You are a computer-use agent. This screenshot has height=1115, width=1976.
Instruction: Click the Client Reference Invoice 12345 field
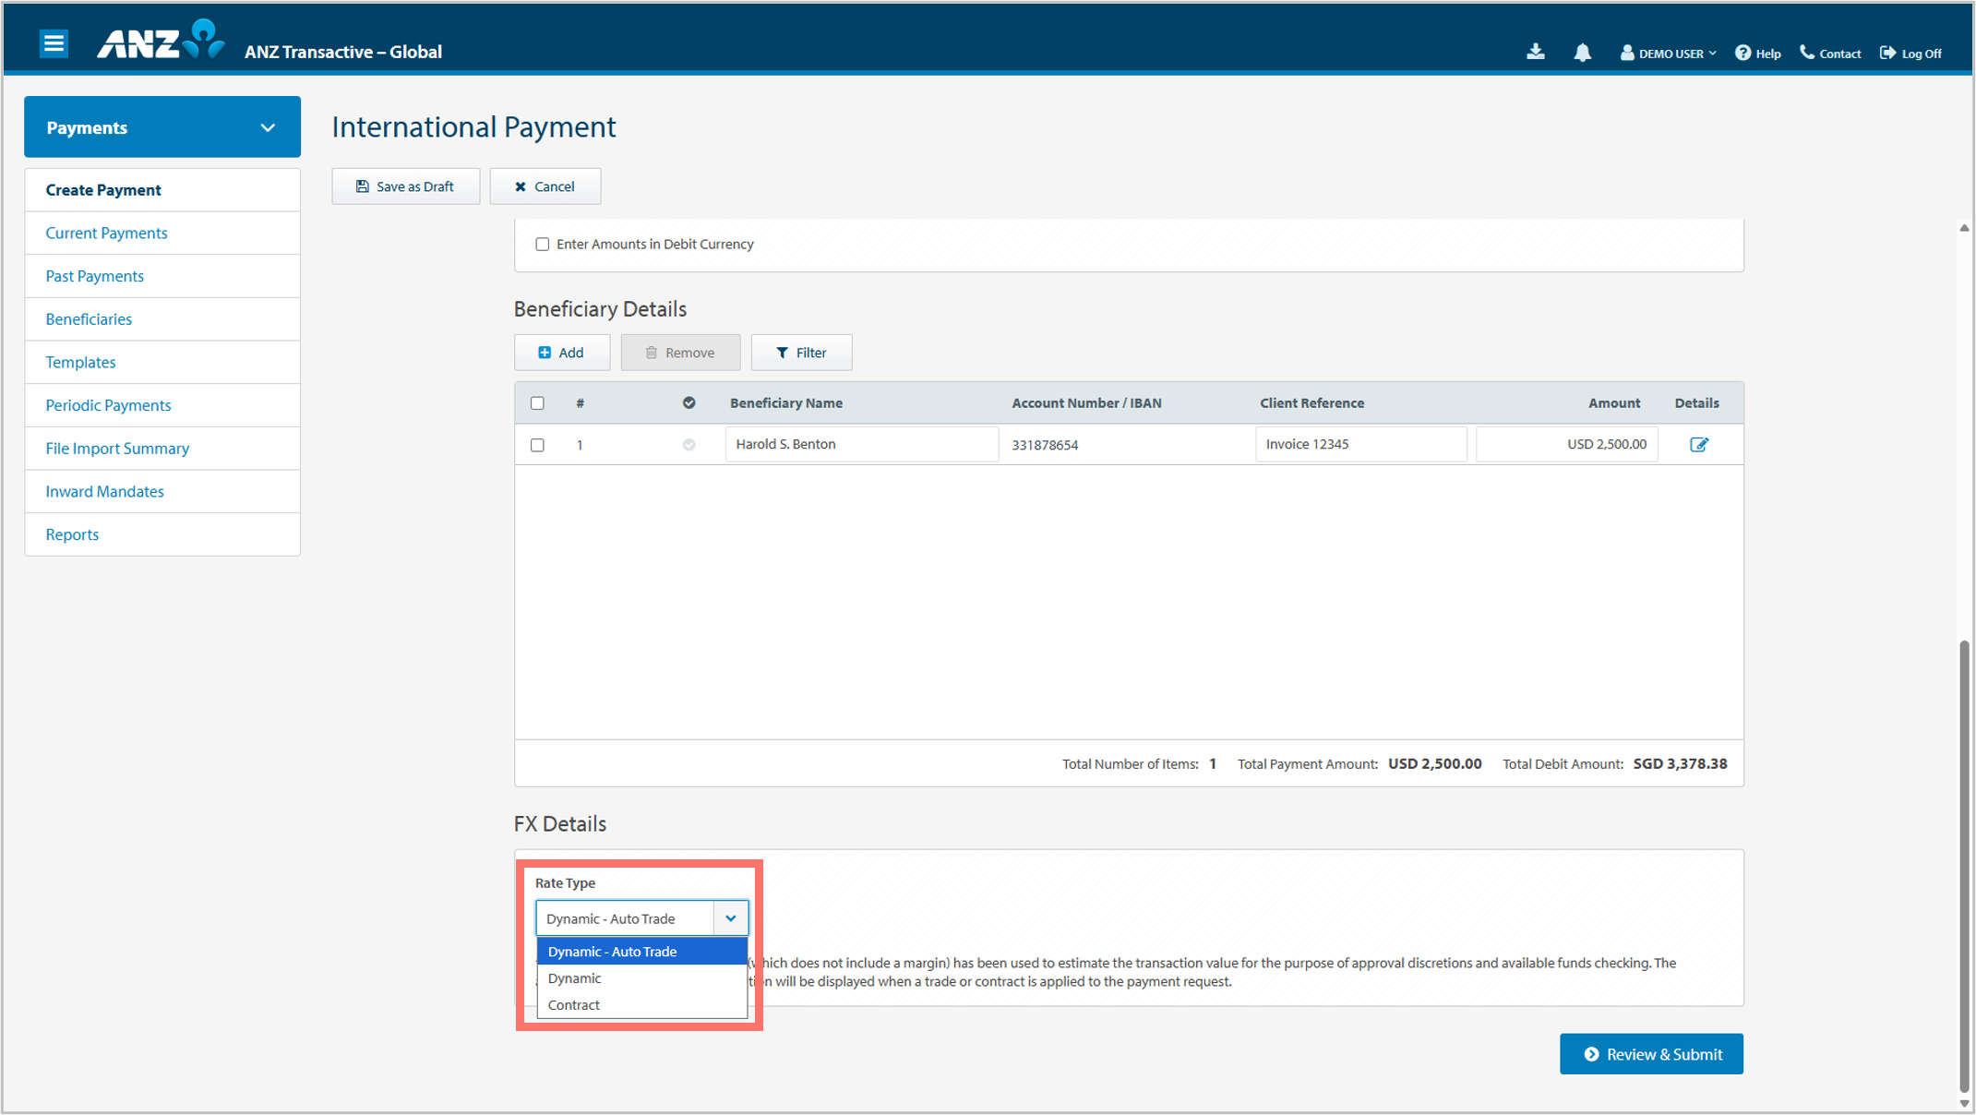[x=1359, y=444]
